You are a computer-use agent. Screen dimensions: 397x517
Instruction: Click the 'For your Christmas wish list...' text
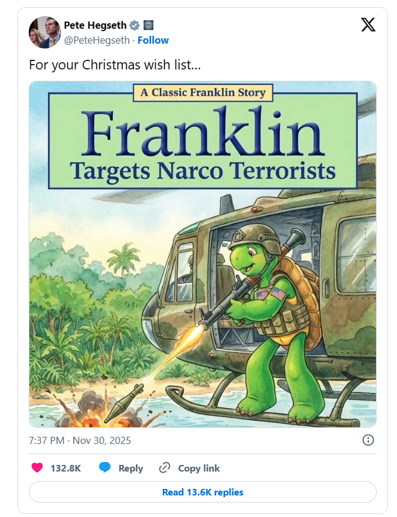(114, 65)
